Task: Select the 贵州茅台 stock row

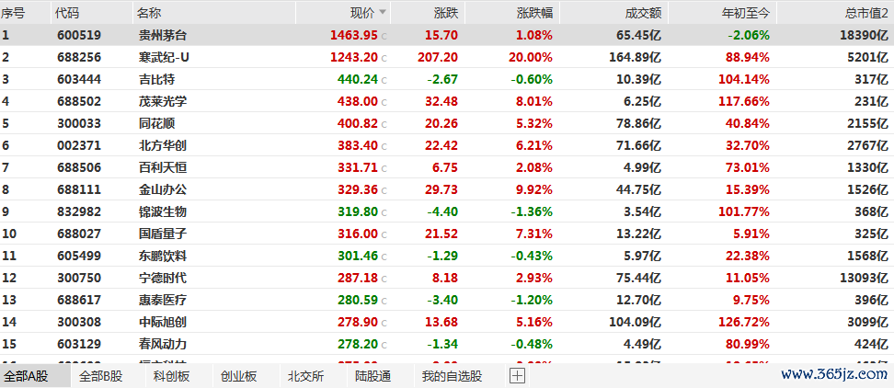Action: point(447,35)
